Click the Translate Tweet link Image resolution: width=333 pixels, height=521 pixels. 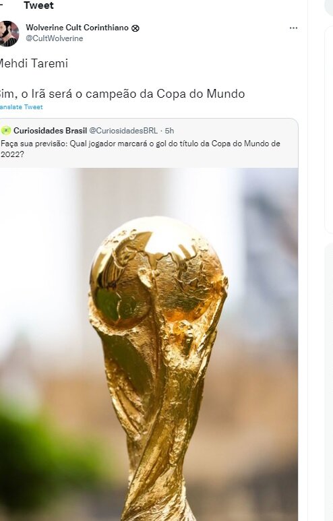coord(22,107)
